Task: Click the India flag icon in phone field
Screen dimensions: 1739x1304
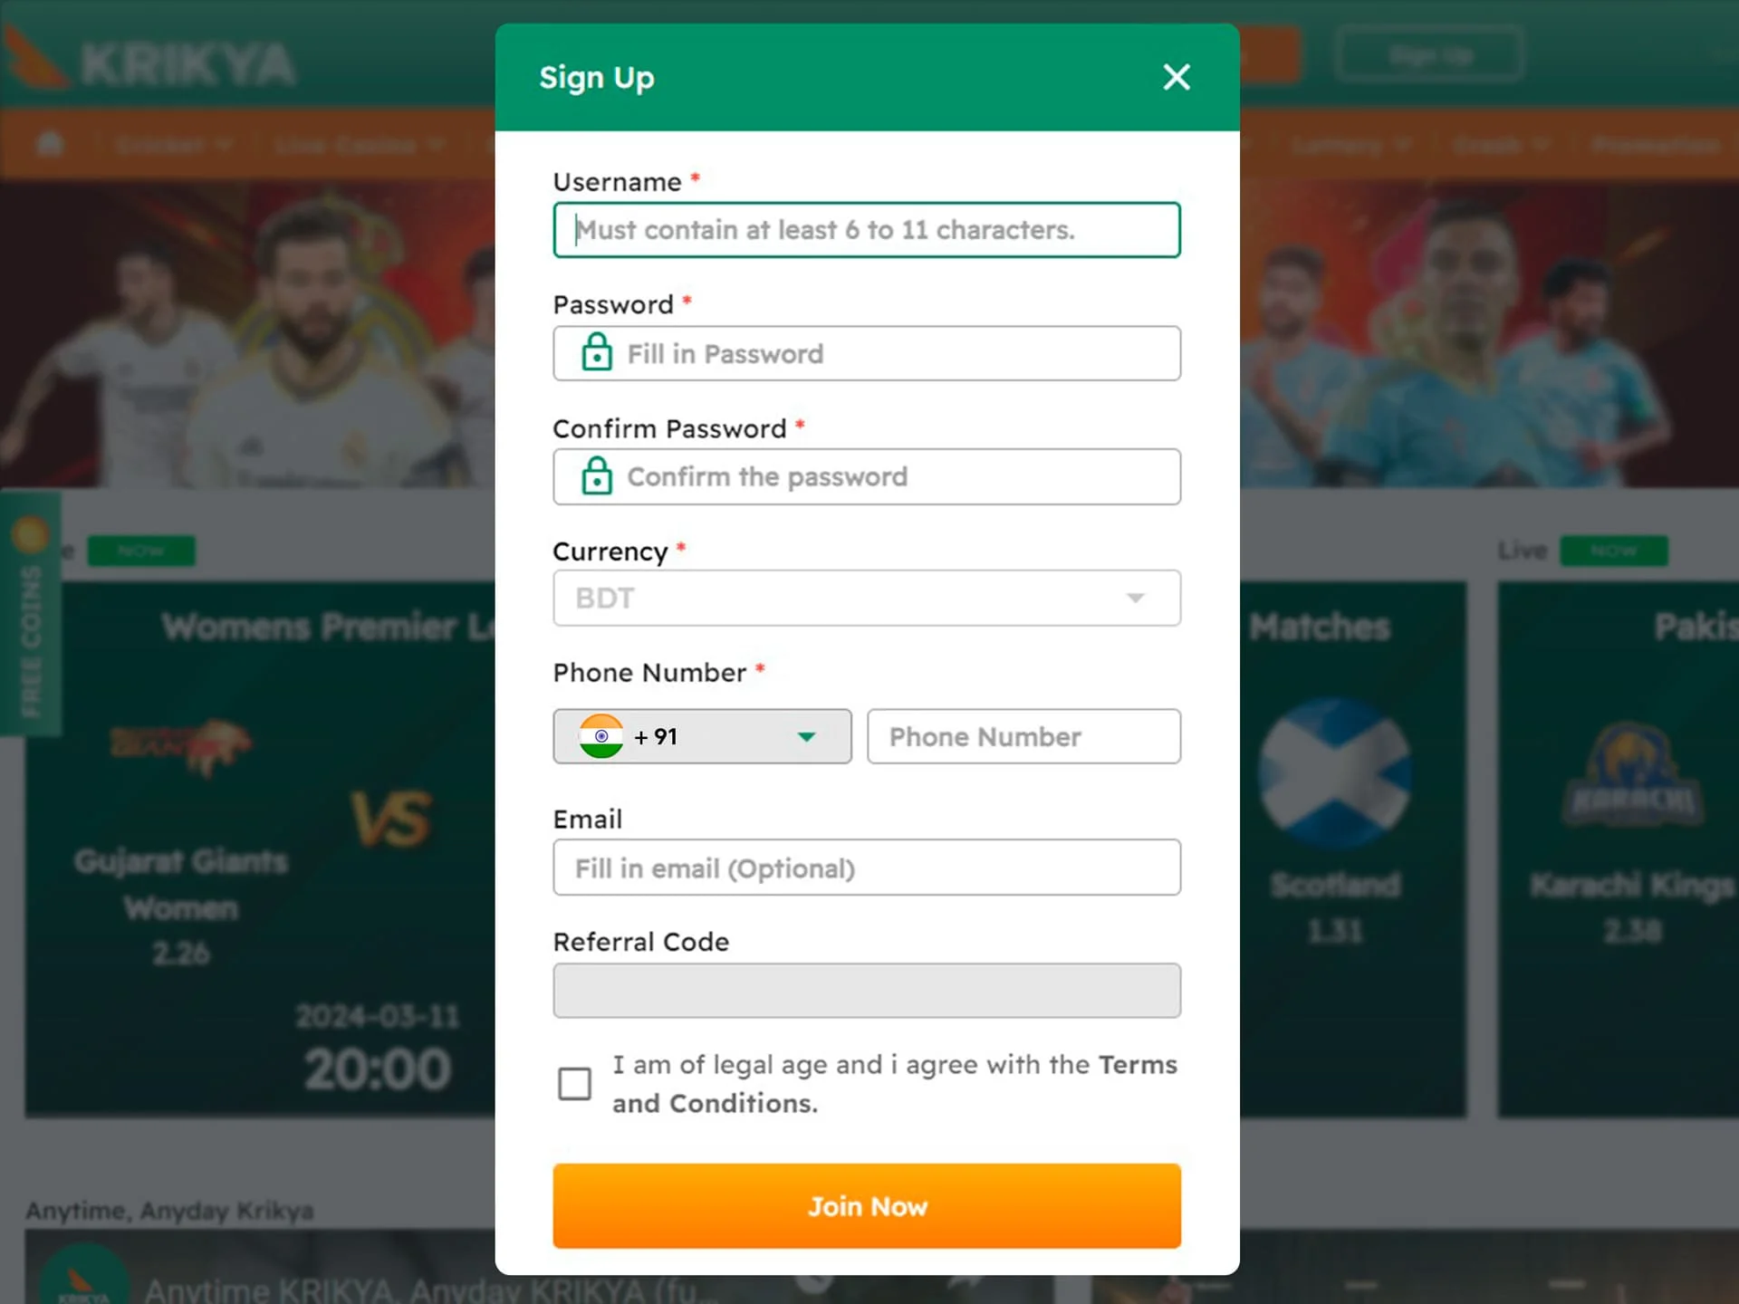Action: (x=597, y=737)
